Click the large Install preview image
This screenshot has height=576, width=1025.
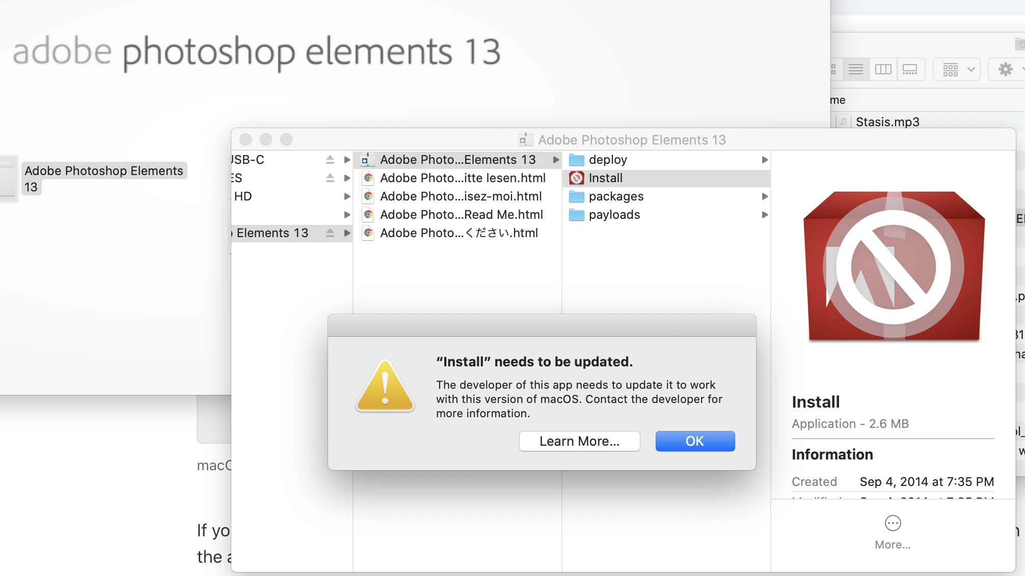[x=894, y=267]
